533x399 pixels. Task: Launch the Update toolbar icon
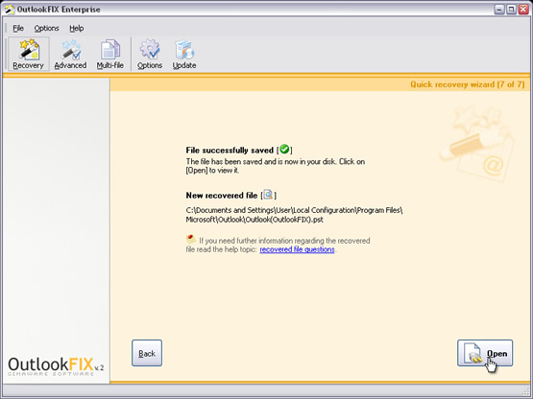(184, 54)
